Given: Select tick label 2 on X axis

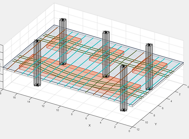Looking at the screenshot, I should pos(115,127).
